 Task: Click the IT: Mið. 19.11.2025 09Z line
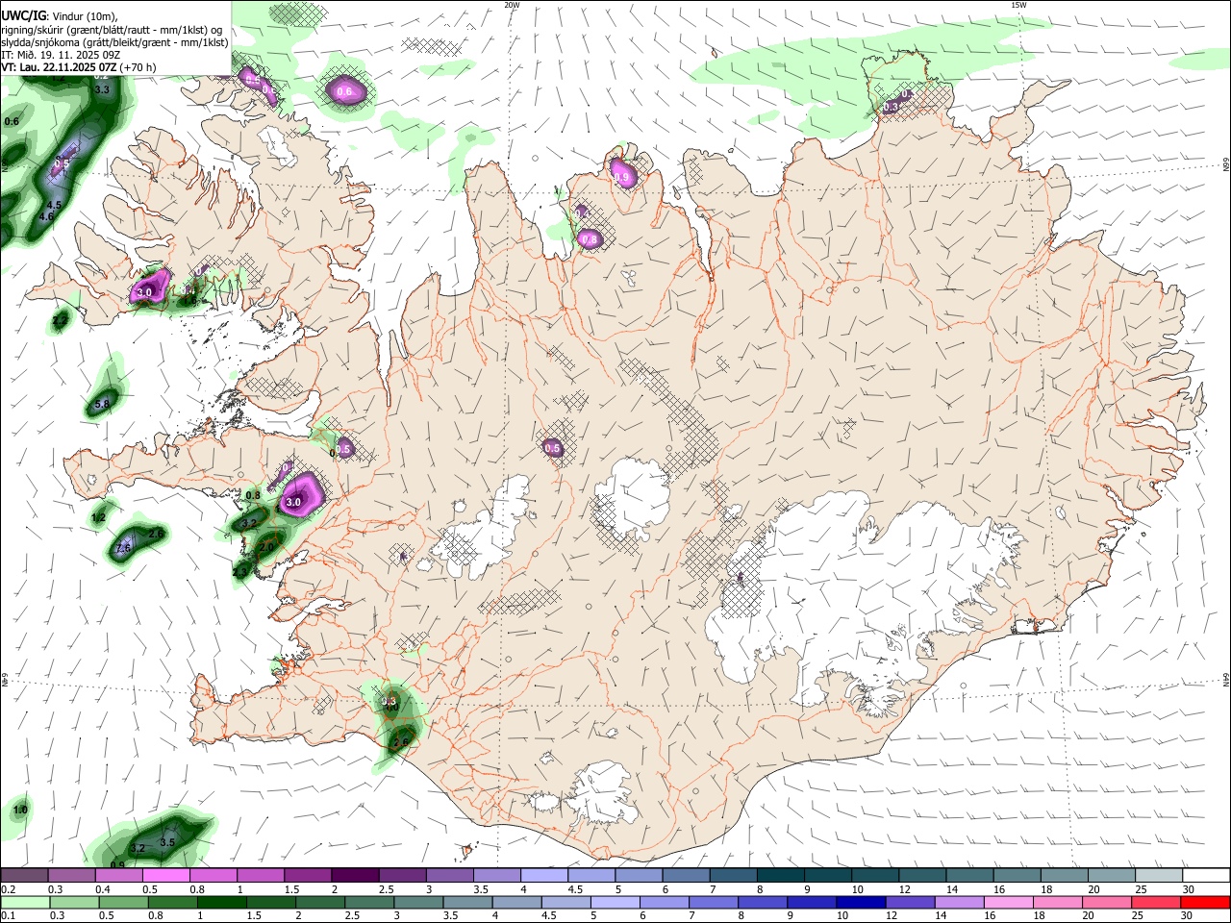[x=61, y=55]
